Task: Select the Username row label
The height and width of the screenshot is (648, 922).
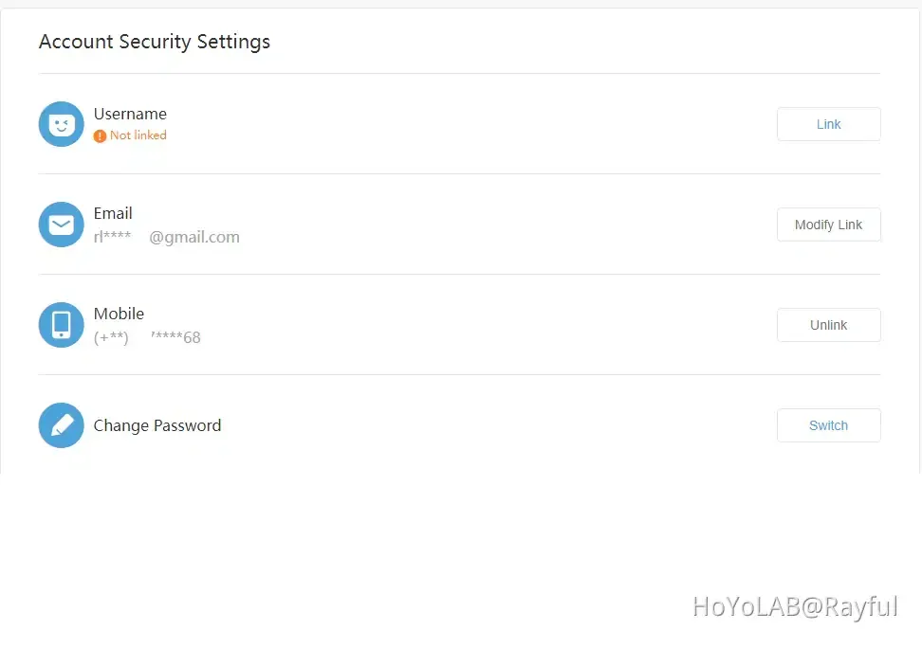Action: pyautogui.click(x=130, y=113)
